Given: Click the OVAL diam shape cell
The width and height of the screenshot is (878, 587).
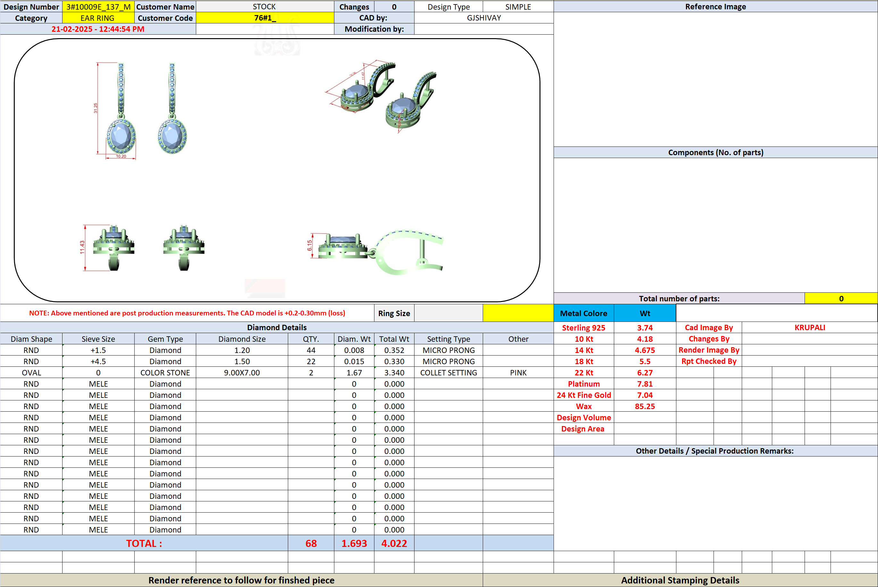Looking at the screenshot, I should click(x=31, y=373).
